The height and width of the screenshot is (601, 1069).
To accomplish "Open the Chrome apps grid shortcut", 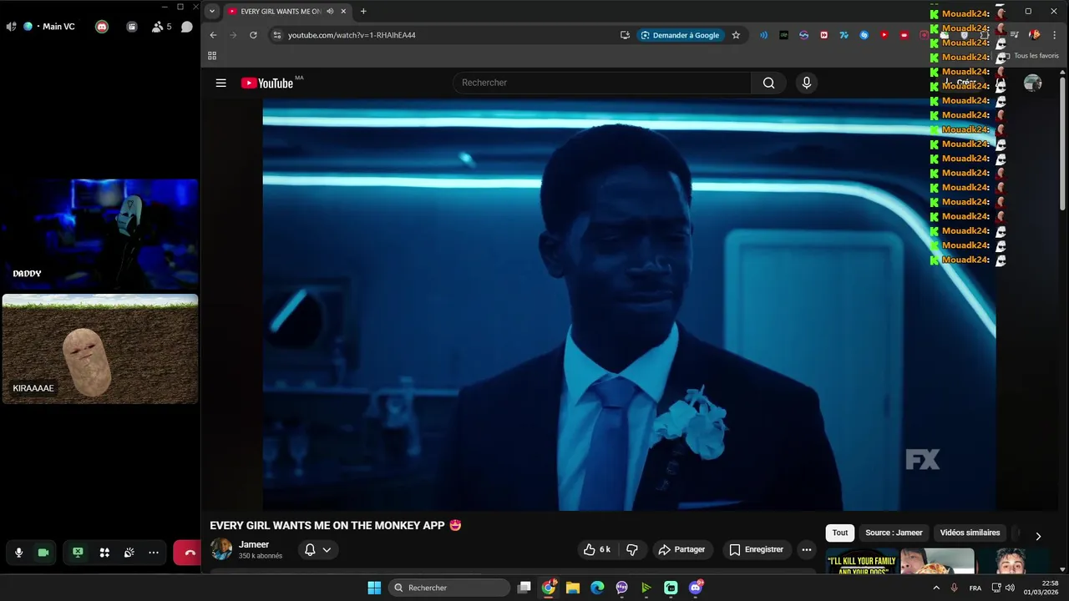I will click(212, 56).
